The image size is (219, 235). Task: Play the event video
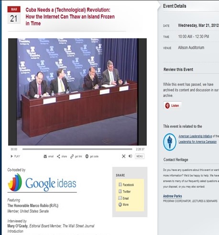coord(15,156)
